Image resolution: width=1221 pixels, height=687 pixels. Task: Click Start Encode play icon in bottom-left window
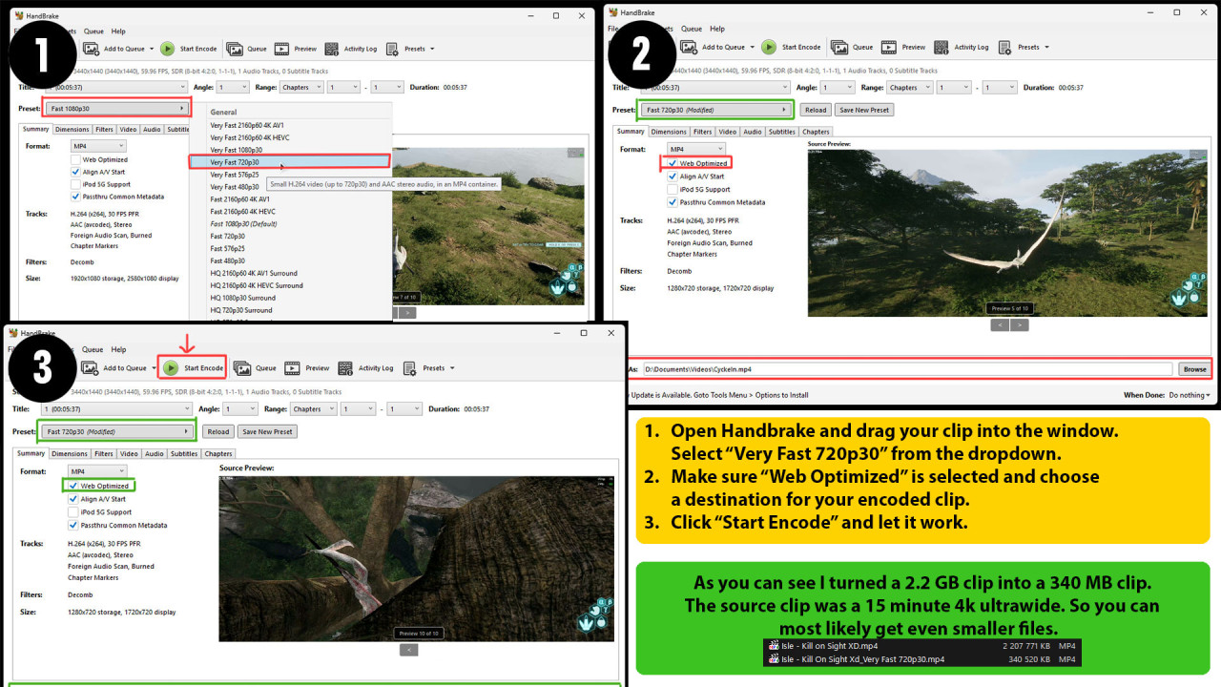pyautogui.click(x=171, y=367)
